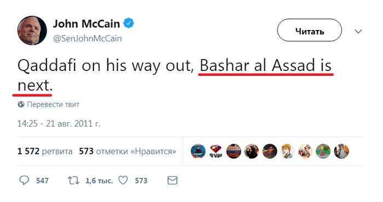Send tweet via envelope message icon
Image resolution: width=383 pixels, height=202 pixels.
pyautogui.click(x=172, y=181)
